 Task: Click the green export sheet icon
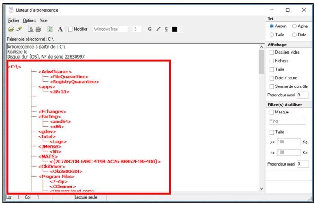click(49, 29)
